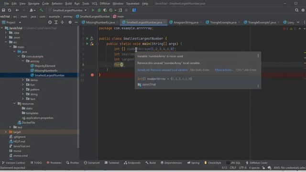
Task: Open the Squaretest menu
Action: pos(133,3)
